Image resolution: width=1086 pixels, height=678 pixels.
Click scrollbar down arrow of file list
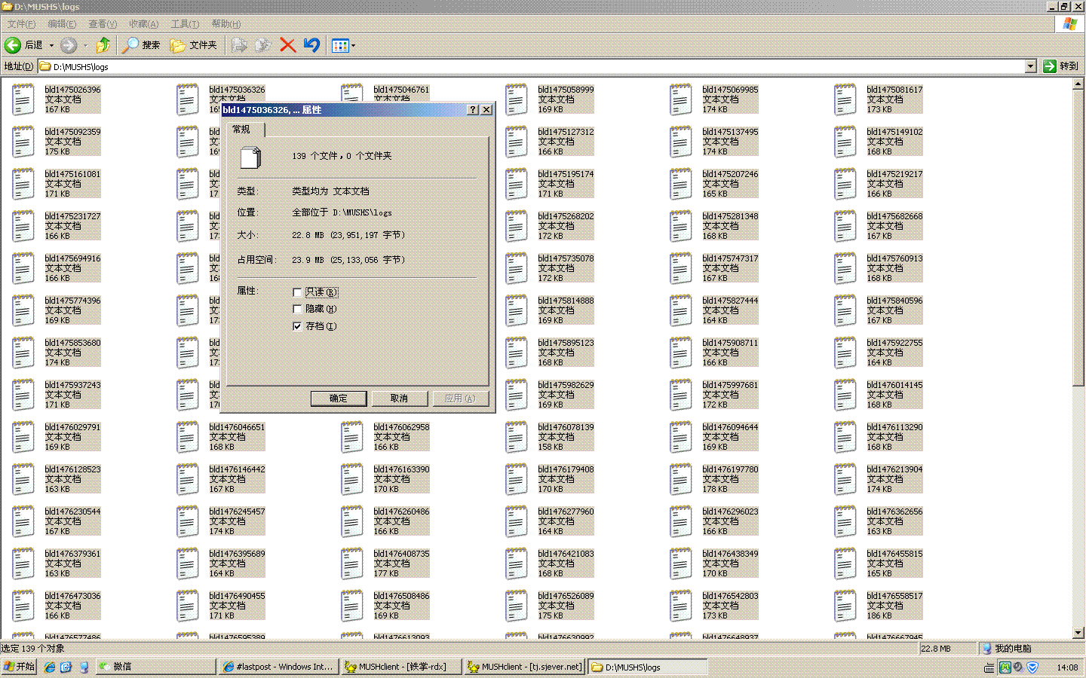1078,633
